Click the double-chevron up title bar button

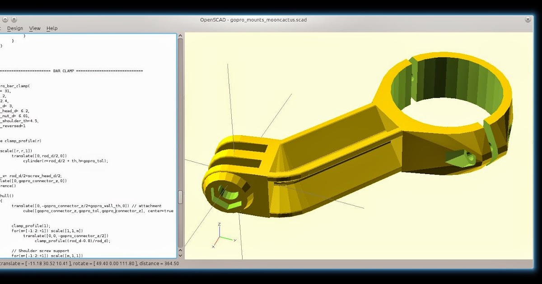click(14, 20)
